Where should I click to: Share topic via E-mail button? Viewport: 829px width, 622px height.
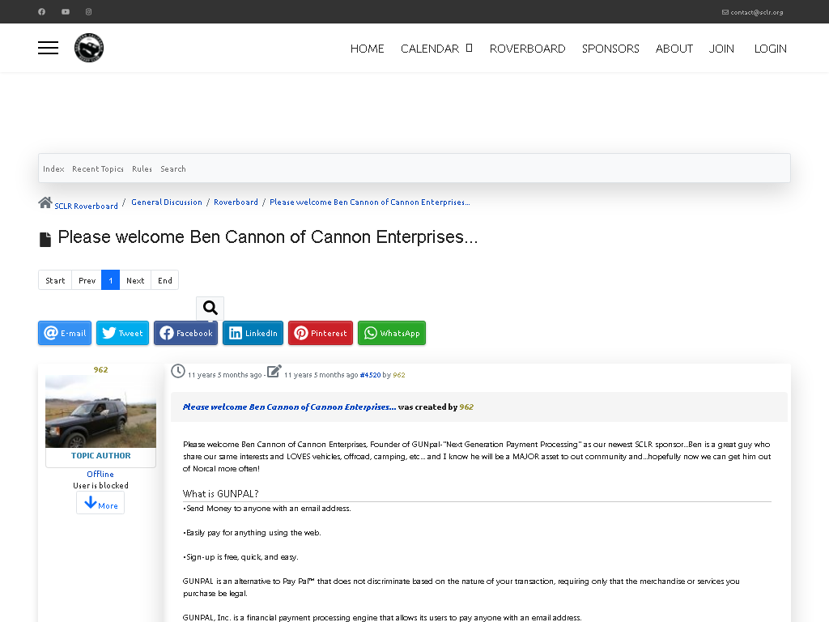pos(65,333)
